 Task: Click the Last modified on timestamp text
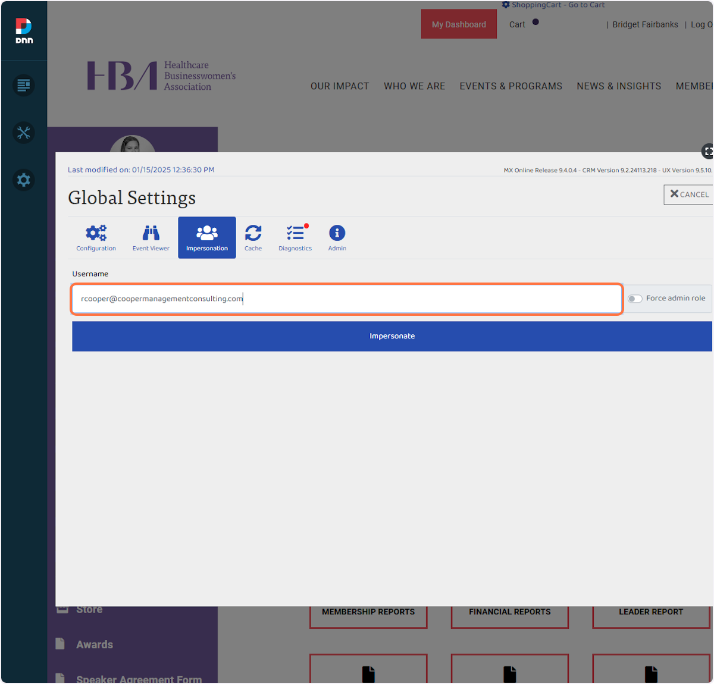pos(141,170)
